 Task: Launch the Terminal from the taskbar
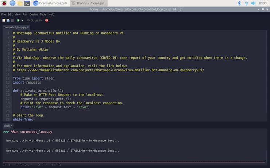point(27,3)
